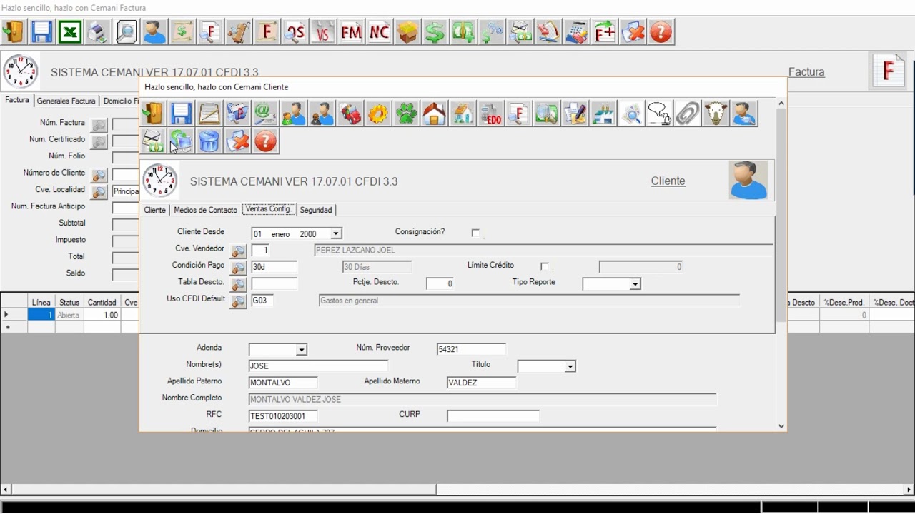Click the print preview magnifier icon in Factura toolbar
The height and width of the screenshot is (514, 915).
126,32
